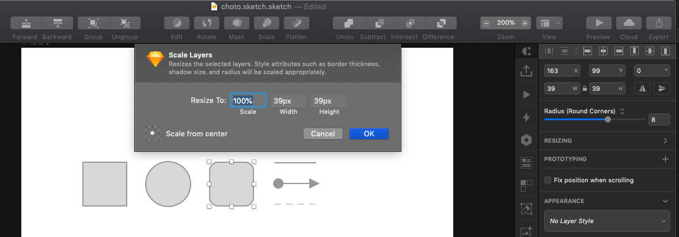Flip the layer horizontally
Screen dimensions: 679x237
click(643, 89)
